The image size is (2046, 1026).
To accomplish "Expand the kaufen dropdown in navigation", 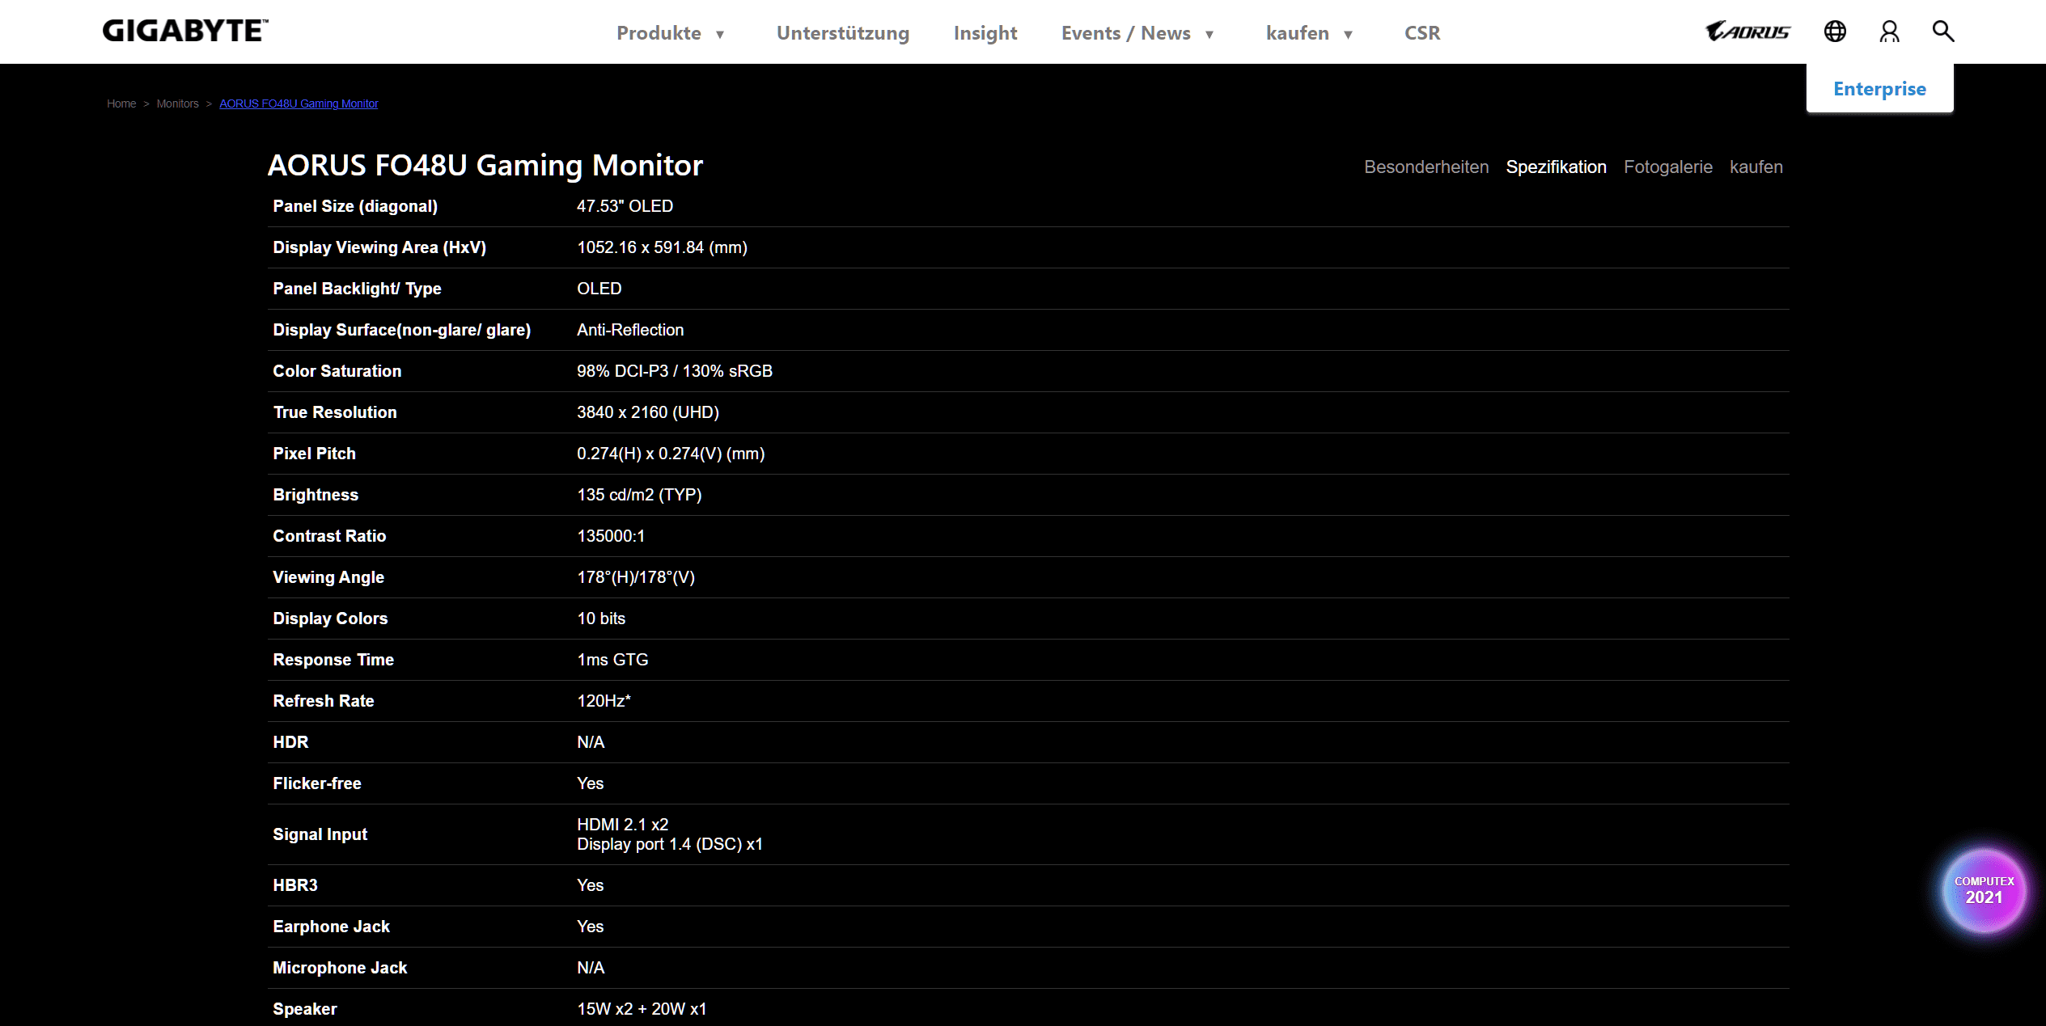I will (1309, 33).
